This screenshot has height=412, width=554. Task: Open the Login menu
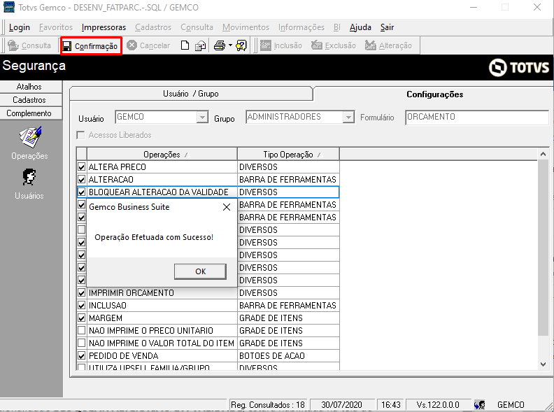pos(20,27)
